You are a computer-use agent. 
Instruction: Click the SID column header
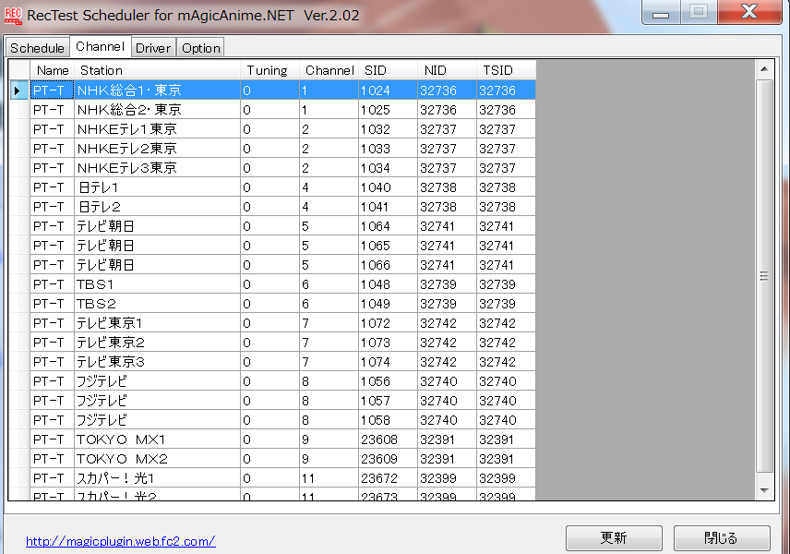click(388, 70)
